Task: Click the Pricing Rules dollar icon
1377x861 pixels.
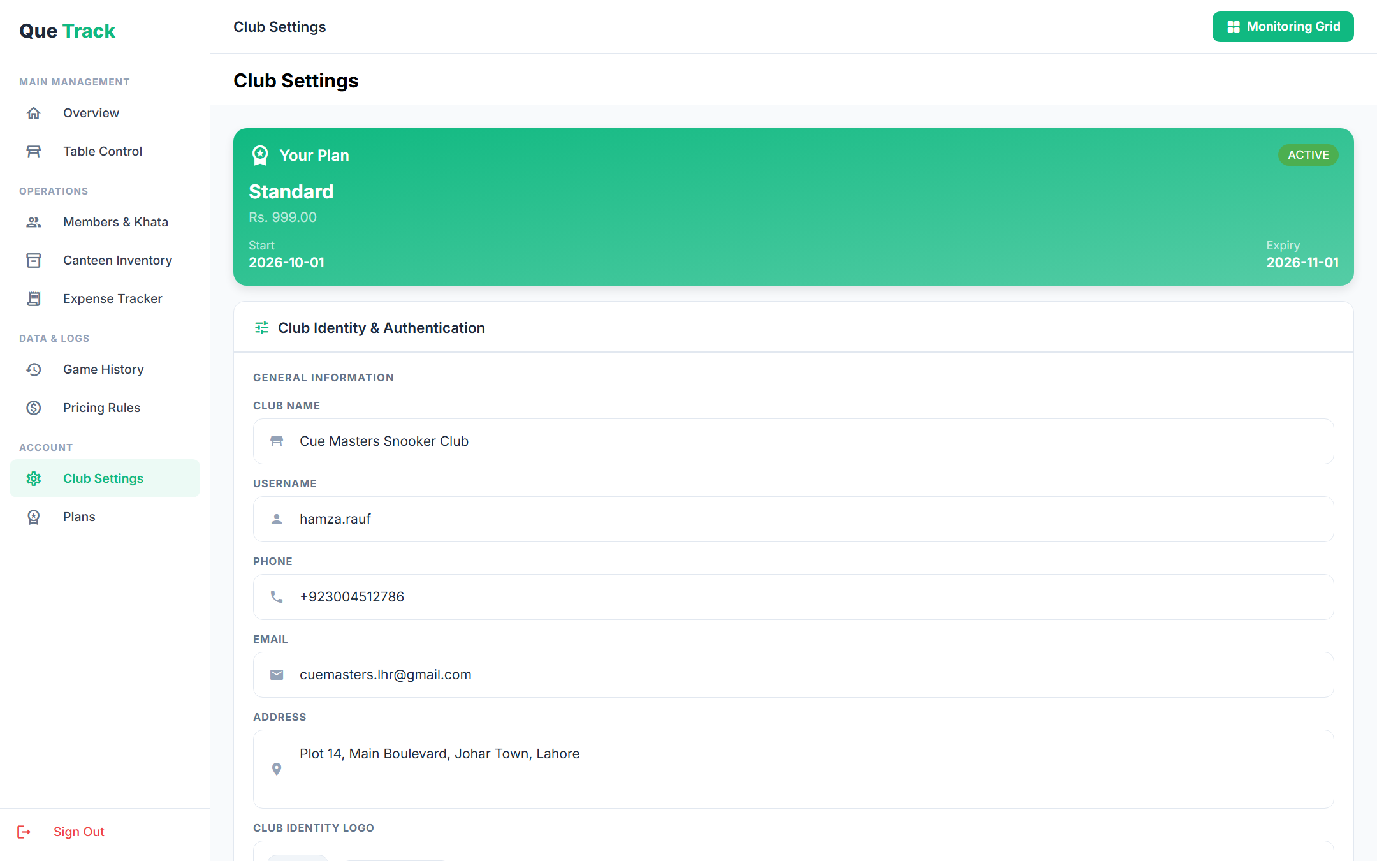Action: pyautogui.click(x=34, y=408)
